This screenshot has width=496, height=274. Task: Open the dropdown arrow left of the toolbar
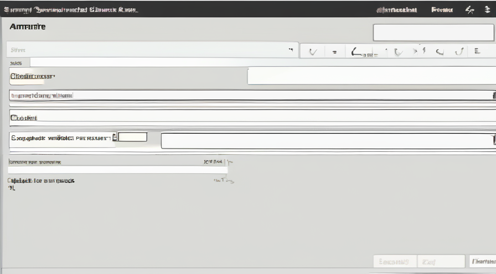[x=290, y=50]
